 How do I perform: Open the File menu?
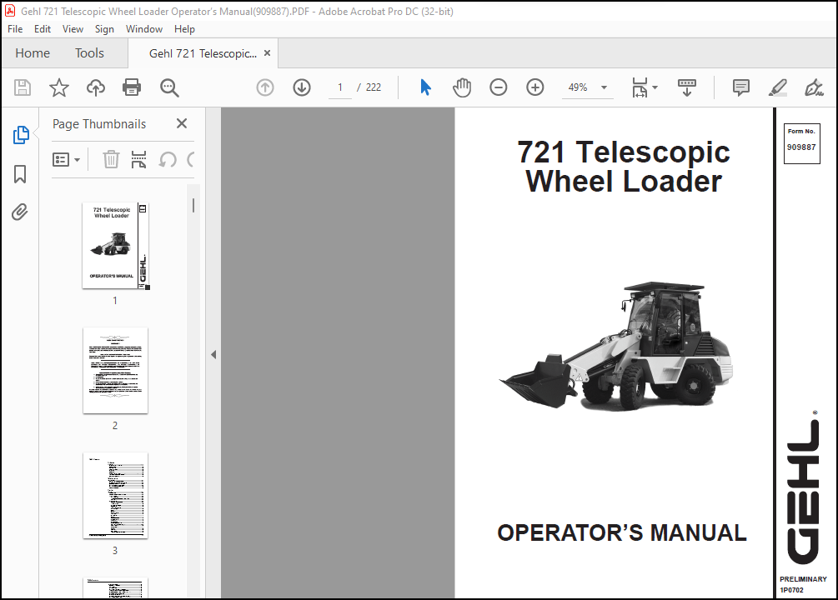click(x=15, y=29)
